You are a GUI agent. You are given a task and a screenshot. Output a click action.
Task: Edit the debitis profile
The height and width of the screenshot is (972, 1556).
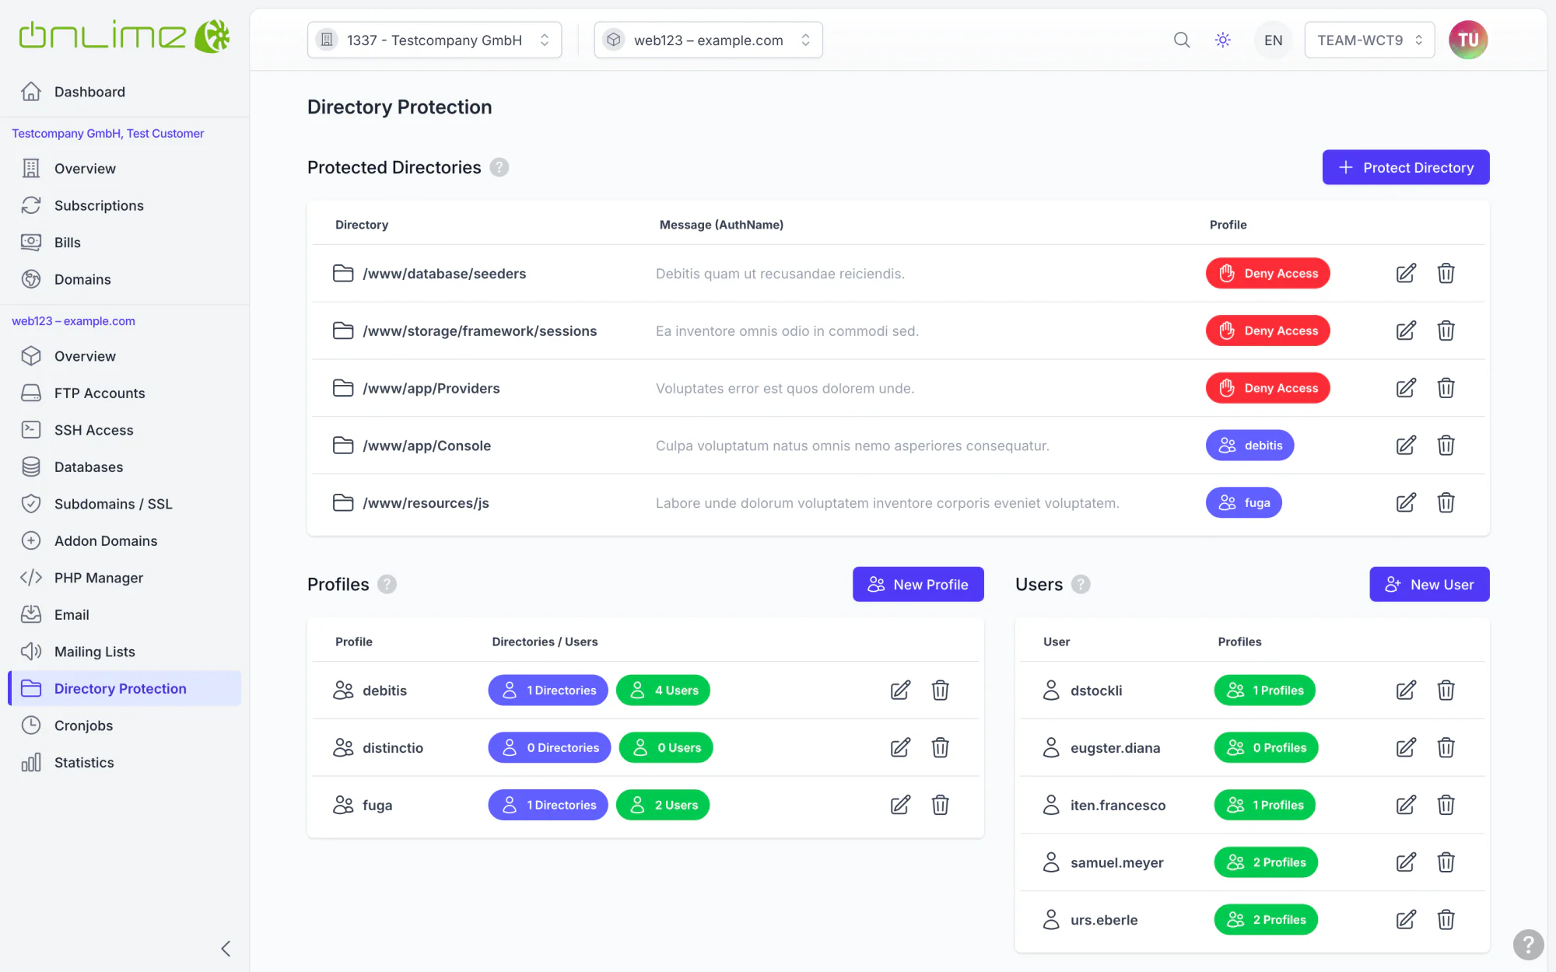pyautogui.click(x=900, y=690)
